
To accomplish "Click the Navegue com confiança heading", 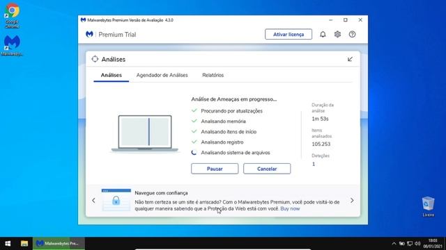I will coord(161,193).
